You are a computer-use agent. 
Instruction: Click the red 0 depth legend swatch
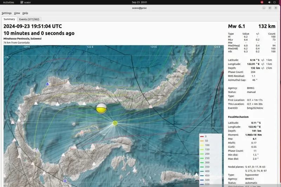pyautogui.click(x=202, y=136)
